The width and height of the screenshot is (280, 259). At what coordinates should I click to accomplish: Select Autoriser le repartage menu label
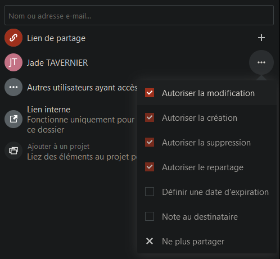(202, 167)
